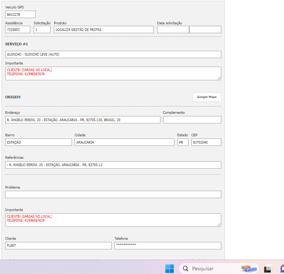Grab the resize handle of the first Importante box

(219, 78)
